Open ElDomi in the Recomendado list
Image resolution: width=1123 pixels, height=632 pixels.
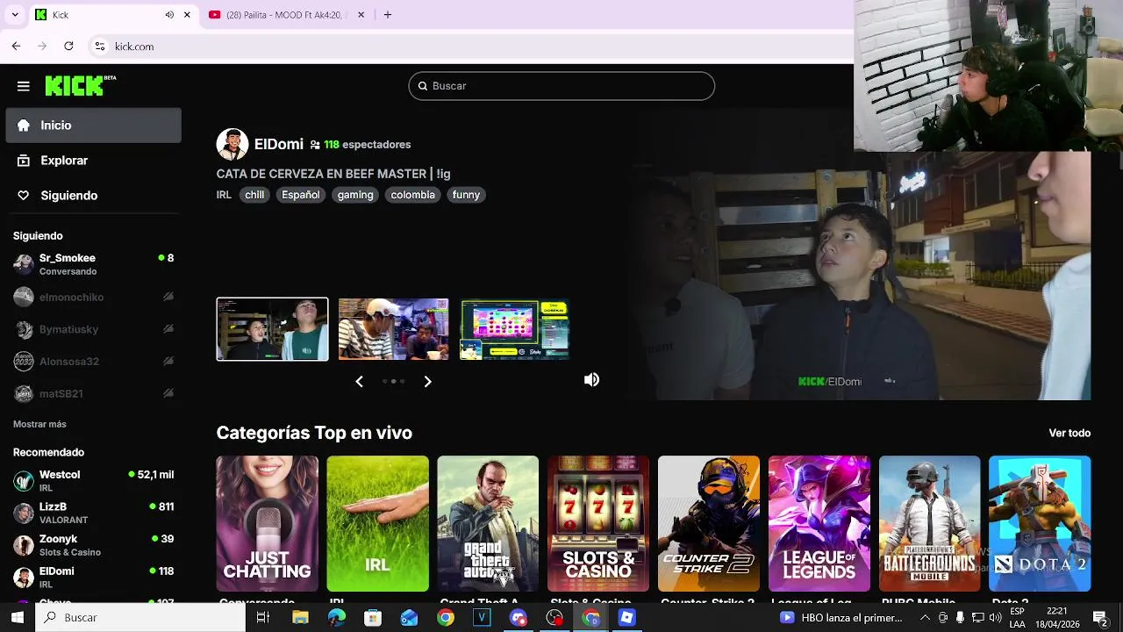tap(94, 577)
